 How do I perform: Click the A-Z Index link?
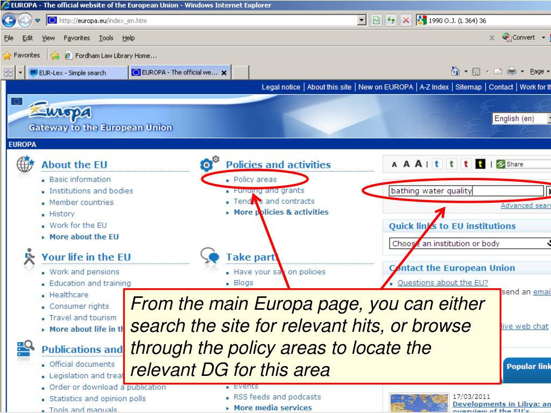point(434,87)
